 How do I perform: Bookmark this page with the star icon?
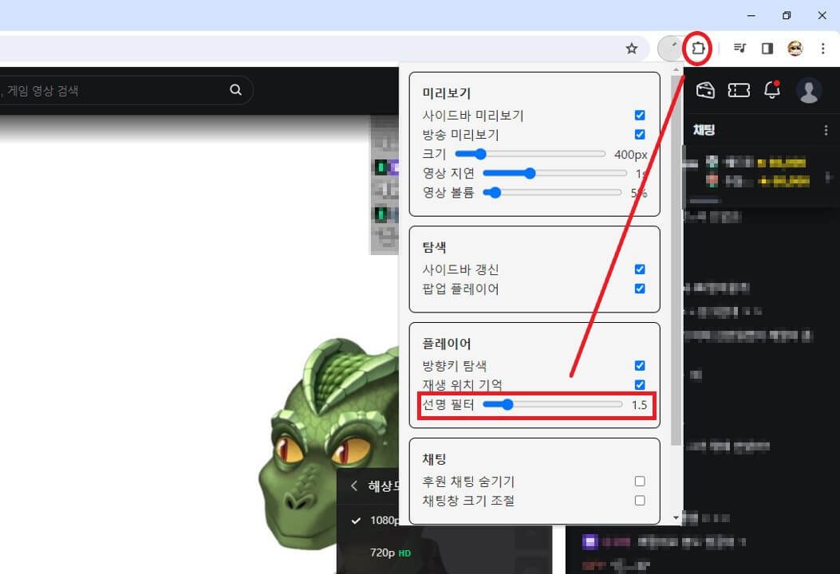click(x=632, y=49)
